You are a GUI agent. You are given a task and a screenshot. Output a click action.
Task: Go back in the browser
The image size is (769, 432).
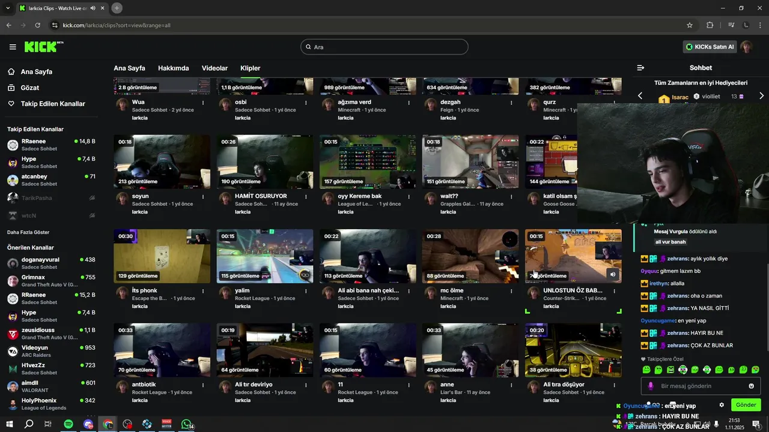coord(8,25)
